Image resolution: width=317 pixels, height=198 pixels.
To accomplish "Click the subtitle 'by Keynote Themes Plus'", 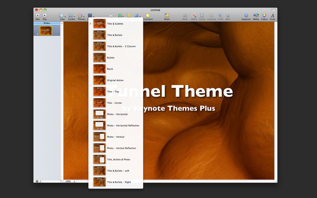I will coord(169,109).
